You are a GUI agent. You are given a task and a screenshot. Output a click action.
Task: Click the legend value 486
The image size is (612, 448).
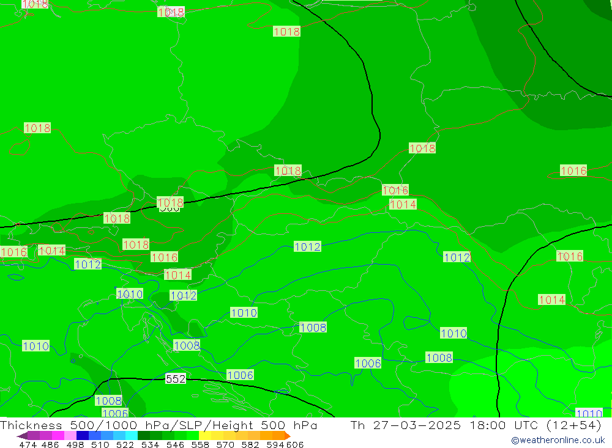tap(50, 444)
